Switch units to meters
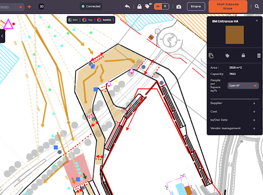This screenshot has height=195, width=263. 158,7
